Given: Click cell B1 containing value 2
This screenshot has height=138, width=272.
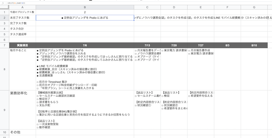Looking at the screenshot, I should [x=84, y=12].
